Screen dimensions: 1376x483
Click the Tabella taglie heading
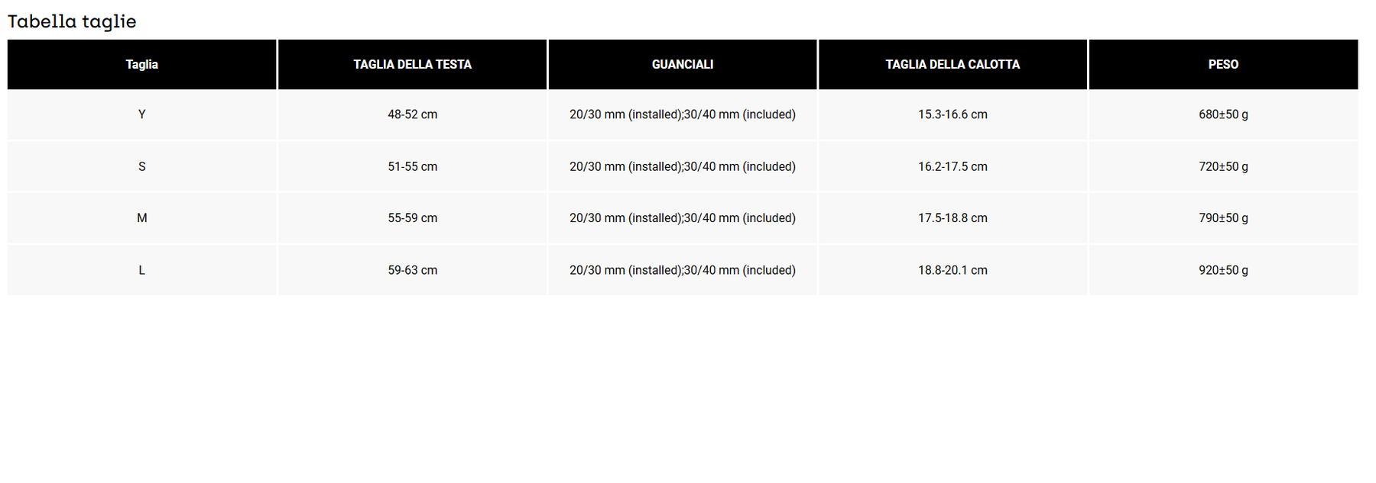[72, 21]
